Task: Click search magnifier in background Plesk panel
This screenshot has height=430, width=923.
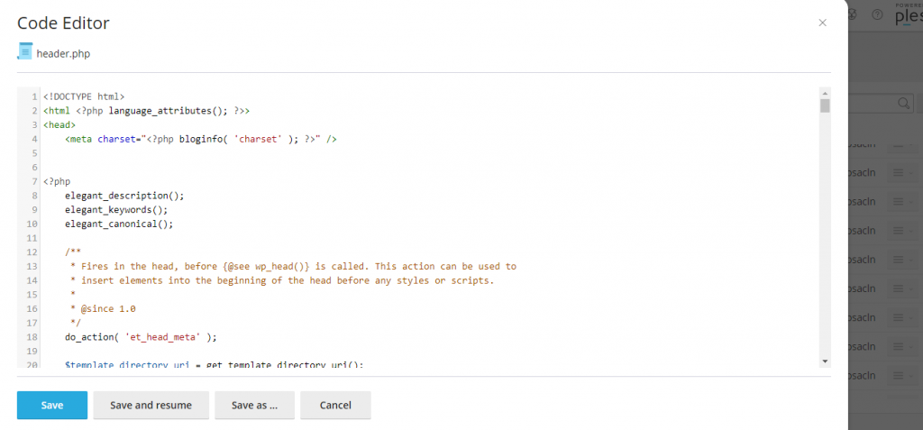Action: point(903,103)
